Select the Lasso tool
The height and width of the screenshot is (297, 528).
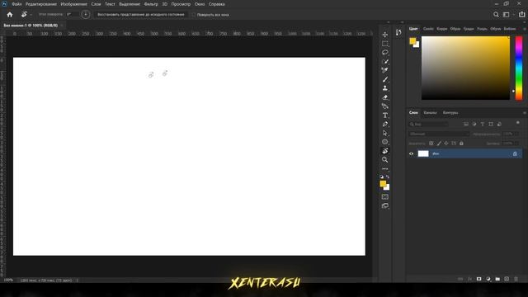pyautogui.click(x=385, y=53)
